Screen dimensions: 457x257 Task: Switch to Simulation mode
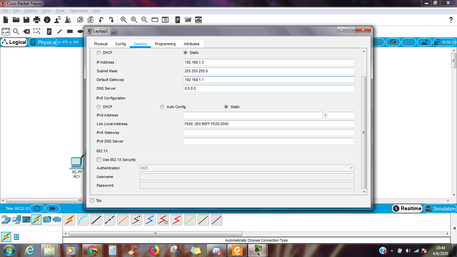441,209
